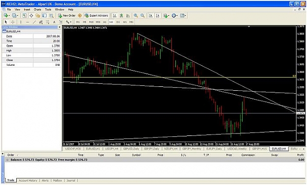The image size is (307, 185).
Task: Sort by the Profit column header
Action: pos(300,155)
